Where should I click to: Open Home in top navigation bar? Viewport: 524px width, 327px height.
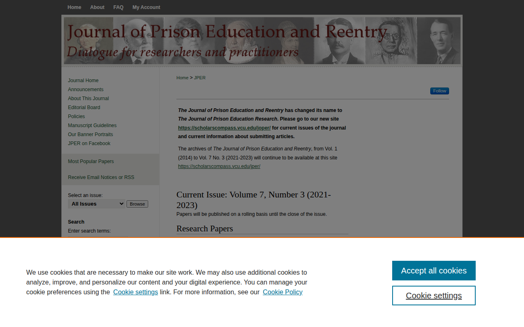click(x=74, y=7)
